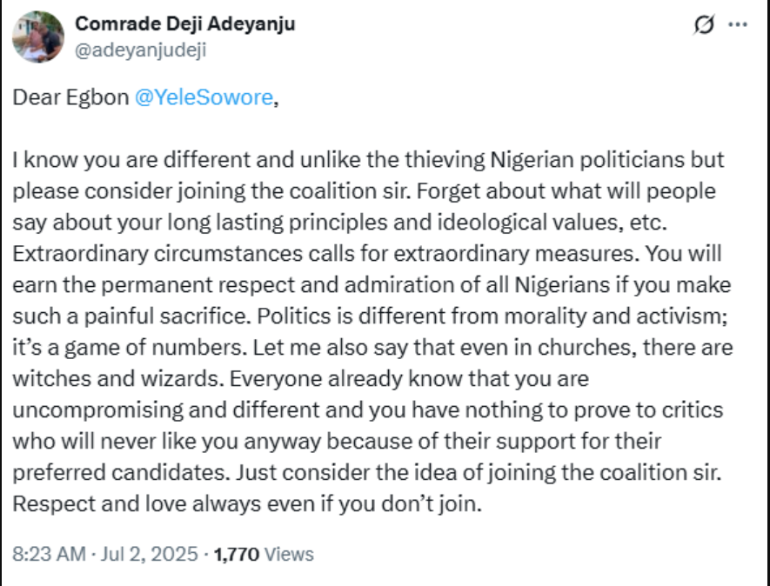
Task: Open the three-dot more options menu
Action: click(x=738, y=26)
